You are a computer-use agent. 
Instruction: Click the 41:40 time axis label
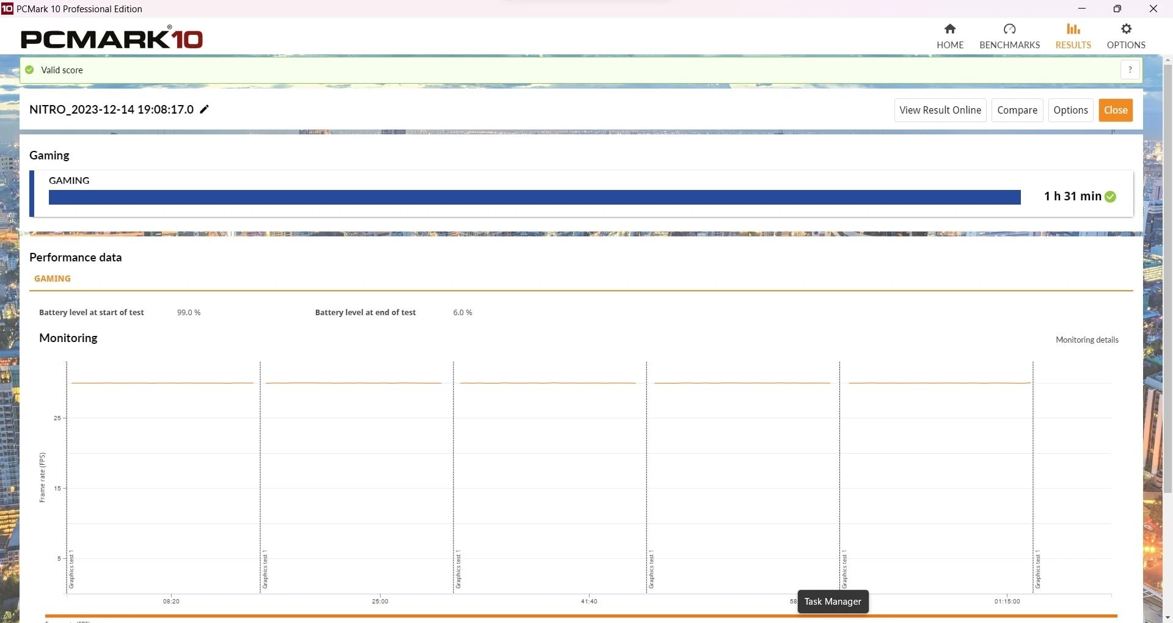589,602
